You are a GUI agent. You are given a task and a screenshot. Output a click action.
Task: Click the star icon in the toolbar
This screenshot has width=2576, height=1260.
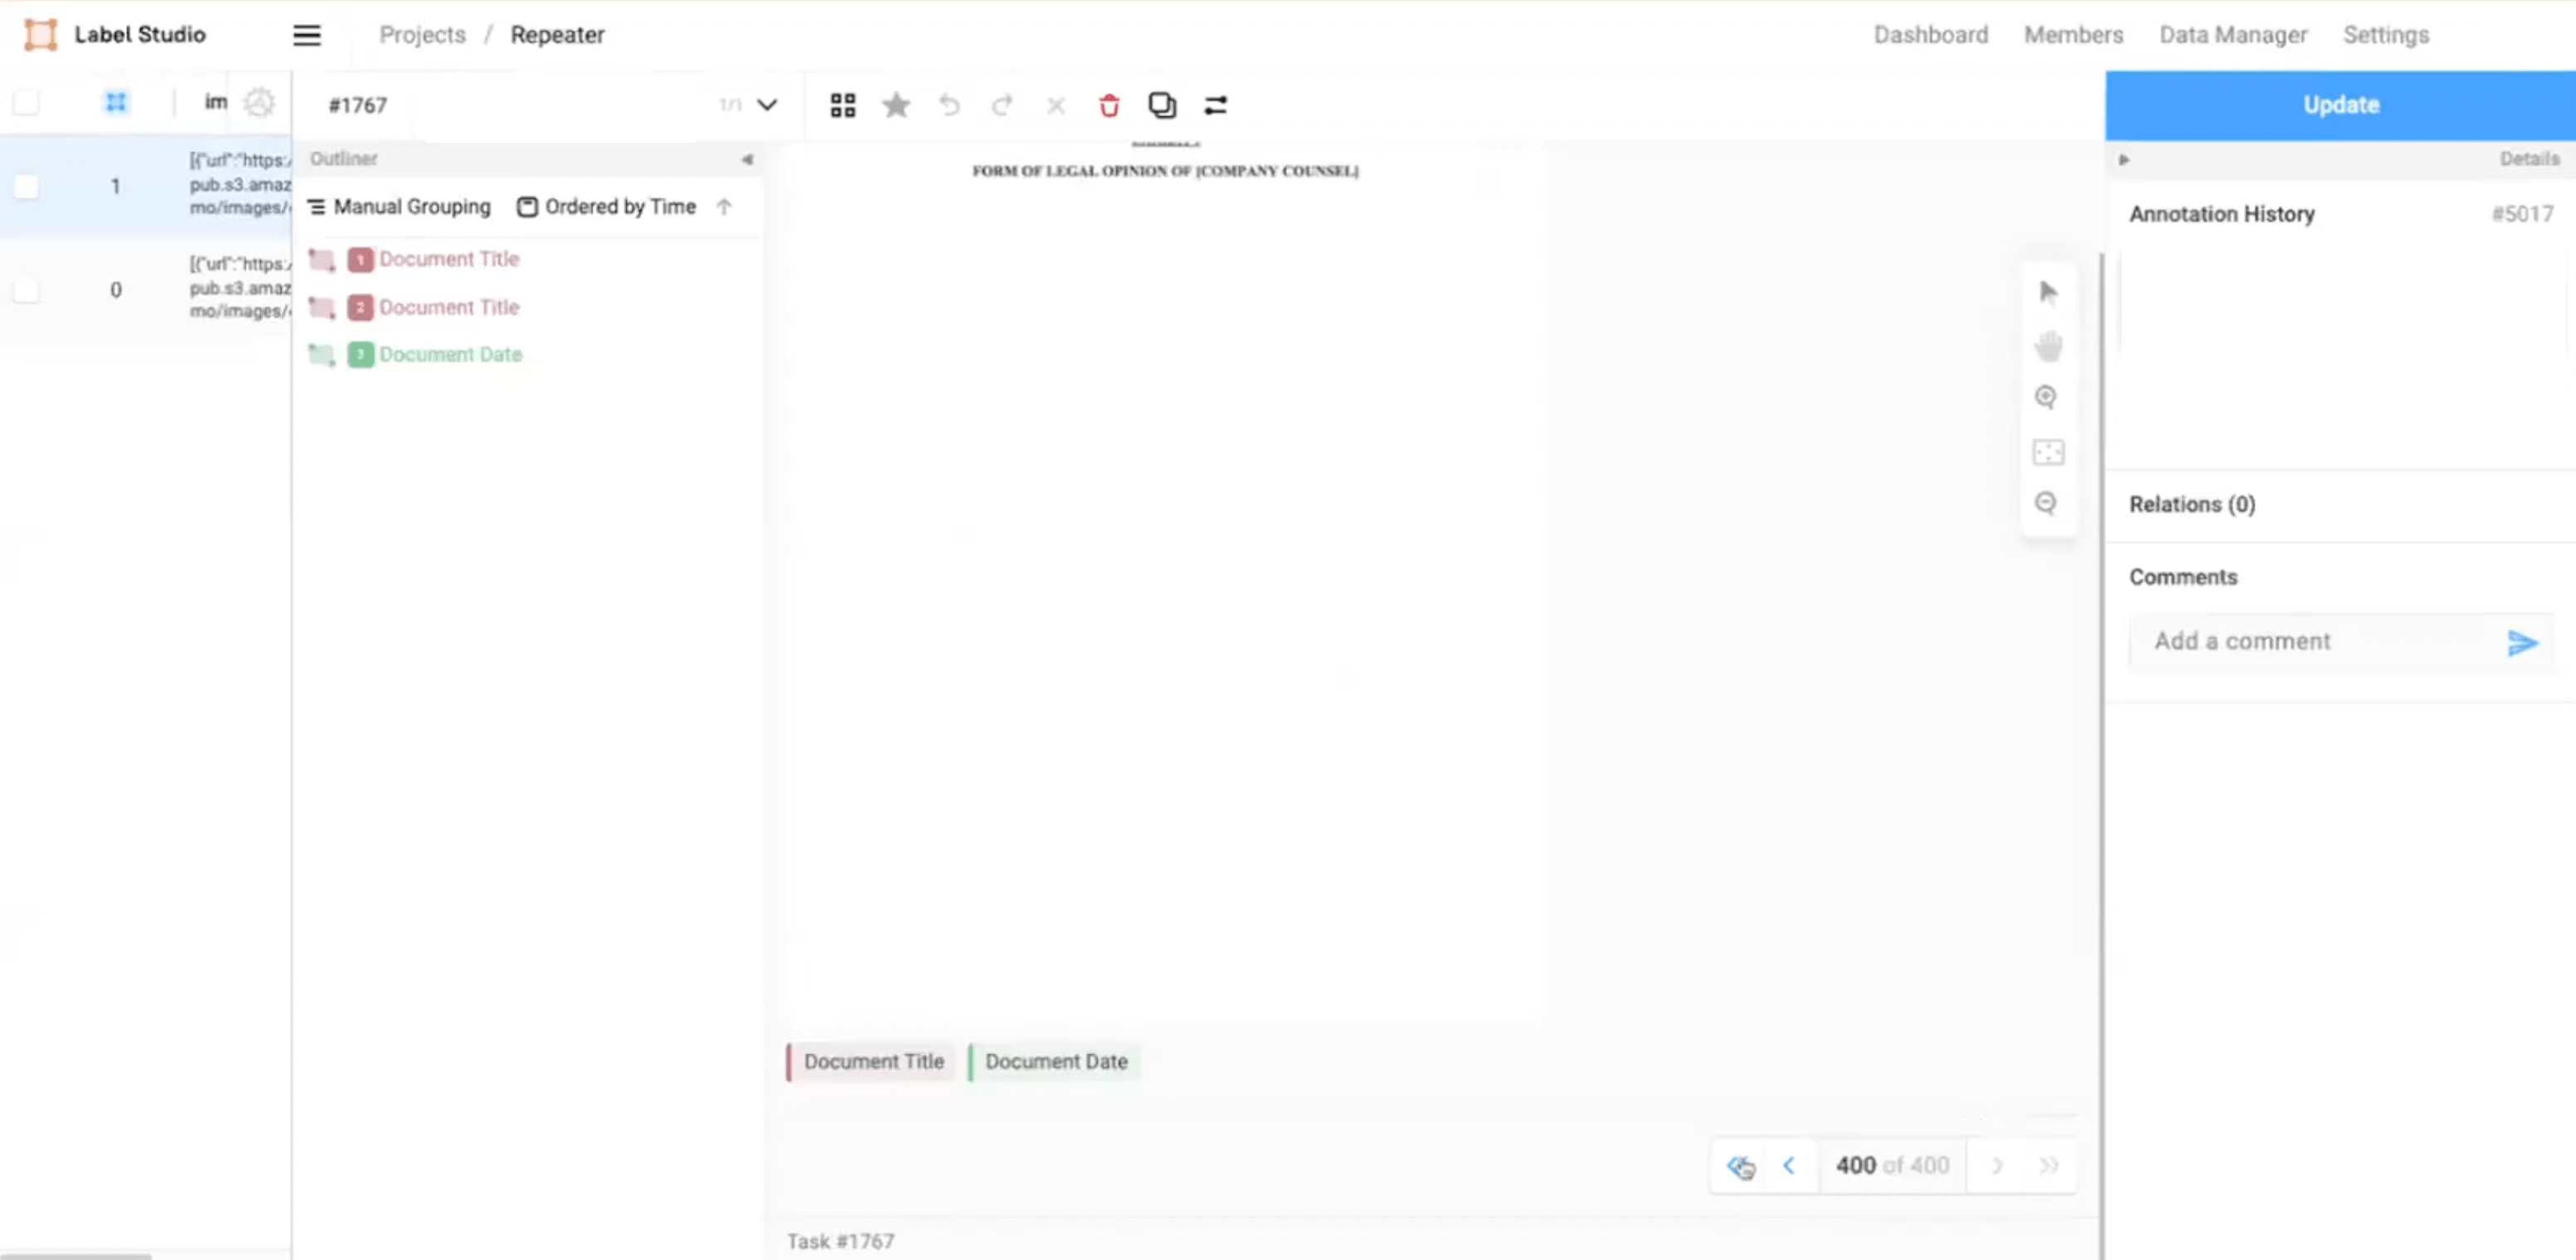coord(896,105)
